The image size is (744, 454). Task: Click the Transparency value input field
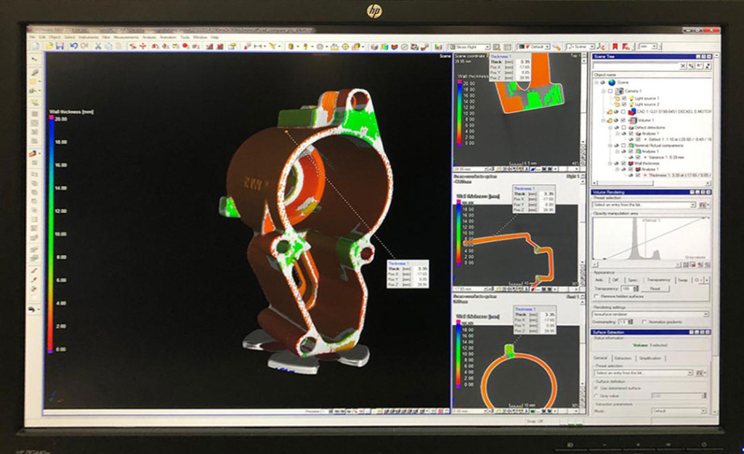[x=625, y=288]
